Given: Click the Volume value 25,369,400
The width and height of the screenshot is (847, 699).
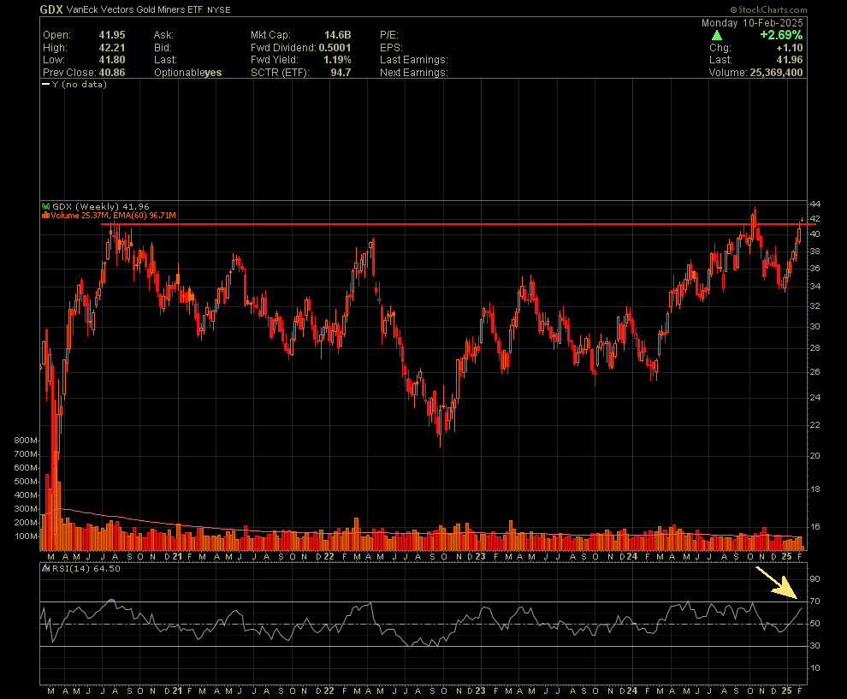Looking at the screenshot, I should click(x=776, y=73).
